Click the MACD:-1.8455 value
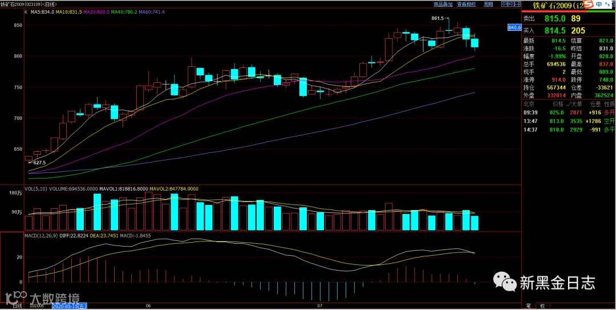Screen dimensions: 616x310 (136, 236)
